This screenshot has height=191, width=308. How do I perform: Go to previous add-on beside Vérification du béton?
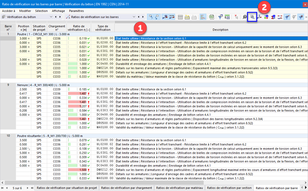click(56, 17)
